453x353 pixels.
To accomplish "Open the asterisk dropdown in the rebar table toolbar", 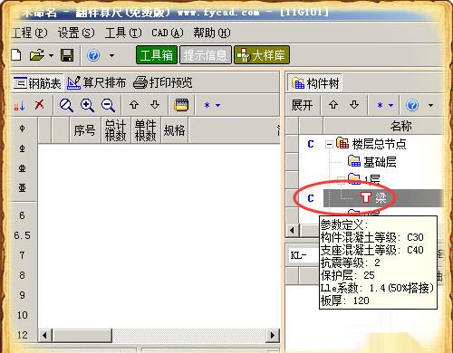I will click(x=212, y=105).
